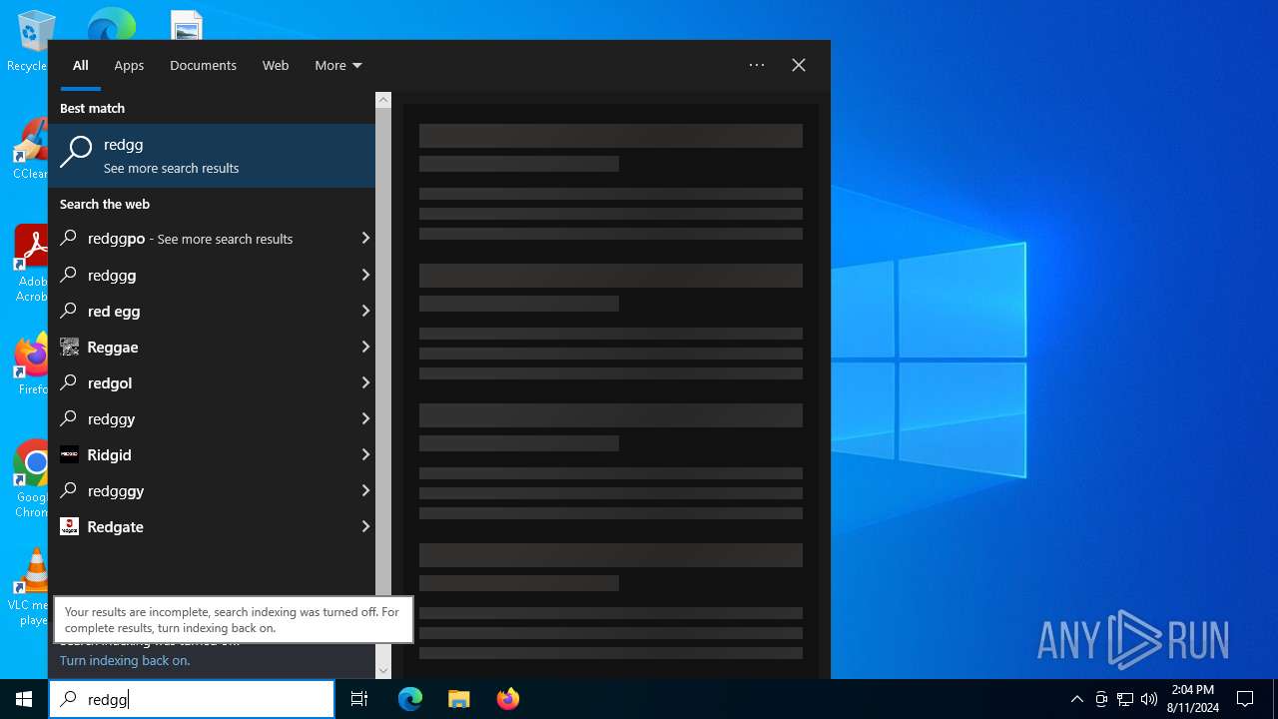Open Task View on the taskbar
This screenshot has width=1278, height=719.
click(359, 699)
